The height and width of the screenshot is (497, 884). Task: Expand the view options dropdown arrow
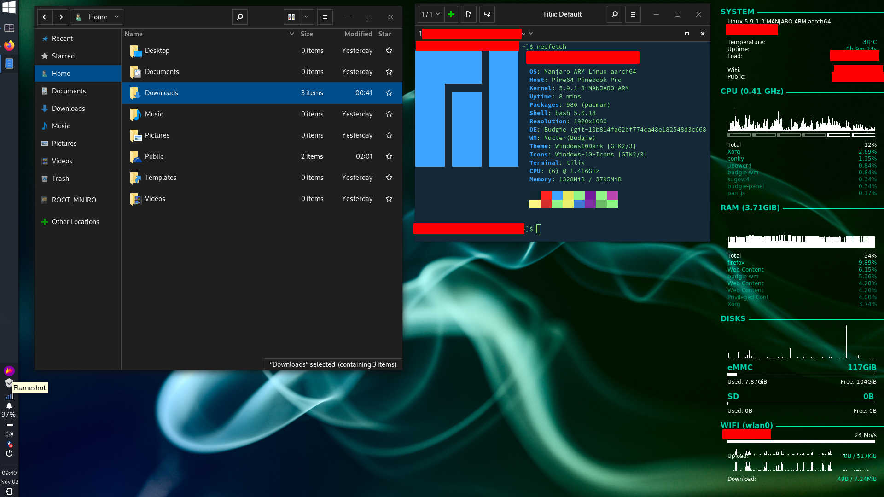[x=307, y=17]
